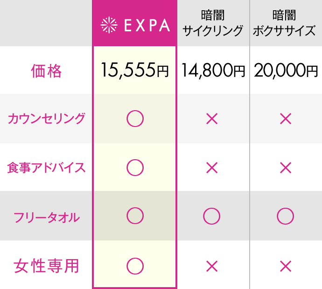This screenshot has height=289, width=322.
Task: Click the EXPA circle in the 食事アドバイス row
Action: [135, 168]
